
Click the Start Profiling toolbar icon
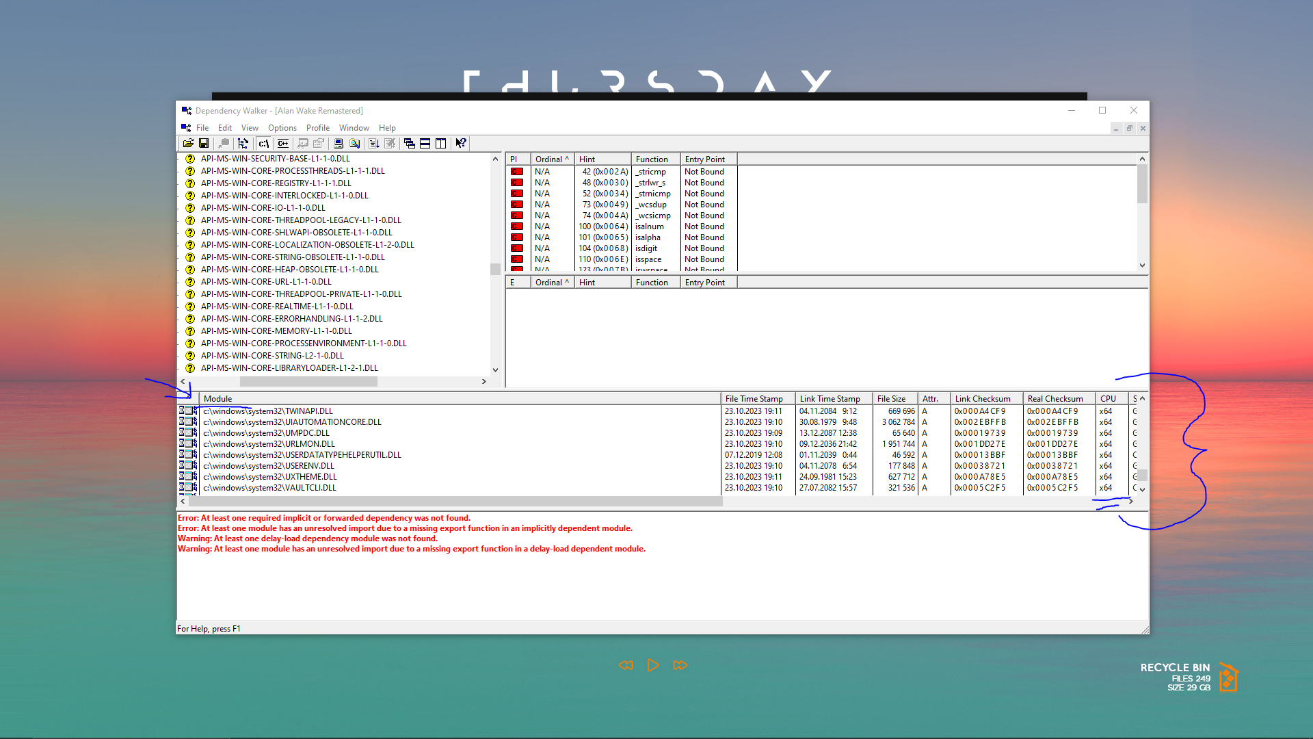pos(374,143)
